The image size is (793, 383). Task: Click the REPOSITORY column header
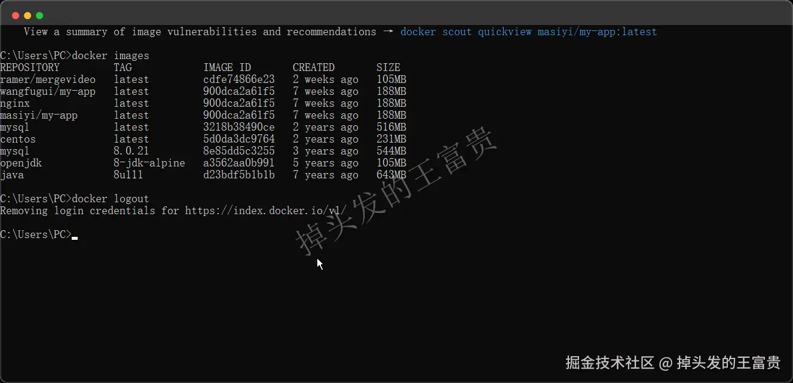30,67
